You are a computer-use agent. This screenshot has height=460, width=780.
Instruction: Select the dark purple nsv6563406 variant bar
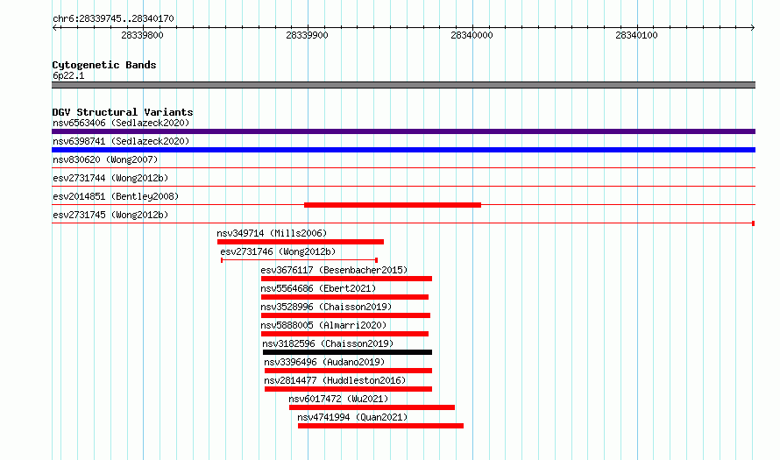pyautogui.click(x=403, y=131)
